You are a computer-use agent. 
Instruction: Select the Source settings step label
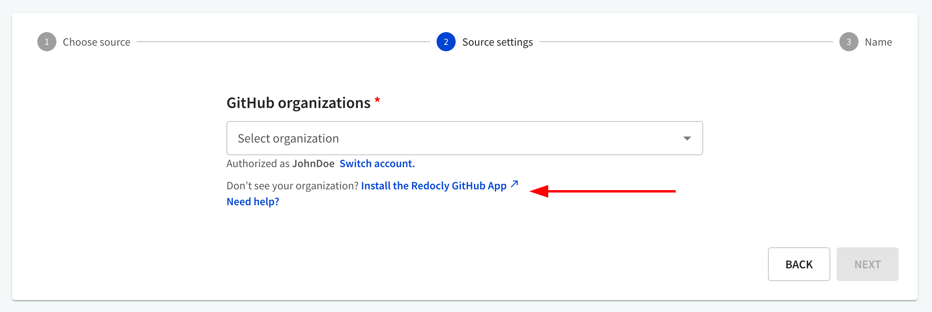point(497,42)
